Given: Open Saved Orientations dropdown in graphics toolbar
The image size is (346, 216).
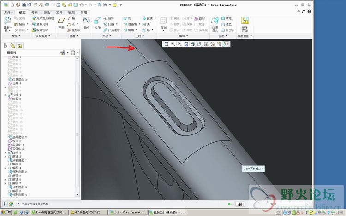Looking at the screenshot, I should point(199,44).
